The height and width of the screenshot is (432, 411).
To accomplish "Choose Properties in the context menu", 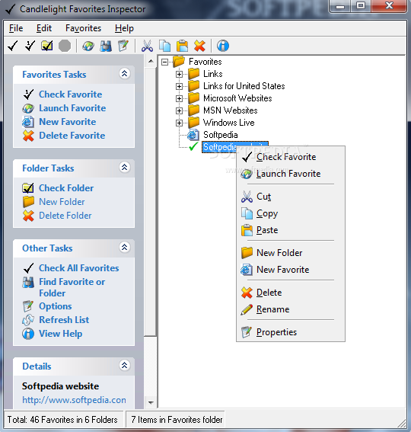I will [291, 332].
